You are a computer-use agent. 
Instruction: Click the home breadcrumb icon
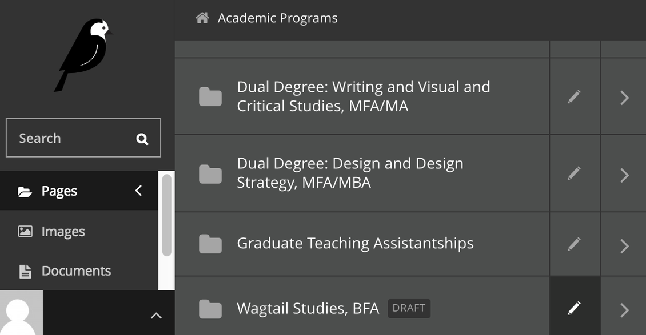[x=201, y=17]
